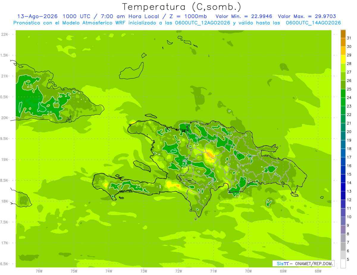Click the brown color bar swatch above 31
This screenshot has width=357, height=275.
coord(343,34)
